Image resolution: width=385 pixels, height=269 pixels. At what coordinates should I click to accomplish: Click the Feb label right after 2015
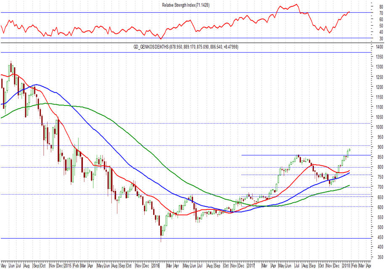click(x=76, y=266)
